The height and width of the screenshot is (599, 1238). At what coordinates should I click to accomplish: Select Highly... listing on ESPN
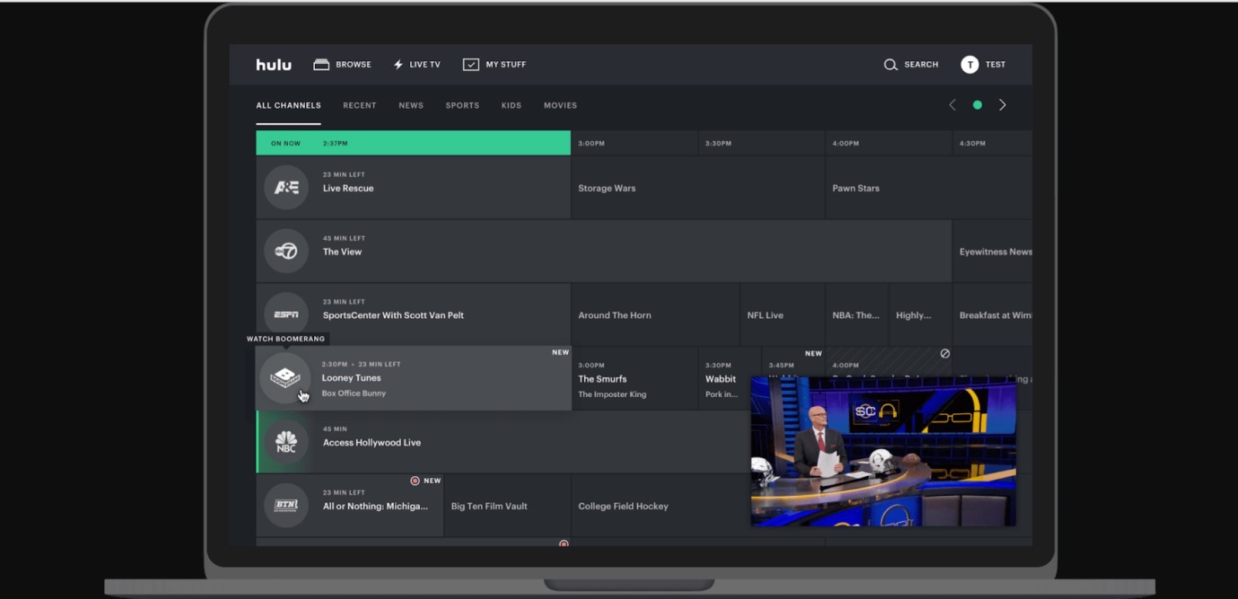[921, 314]
